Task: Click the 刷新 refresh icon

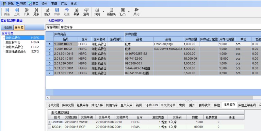Action: (x=77, y=12)
